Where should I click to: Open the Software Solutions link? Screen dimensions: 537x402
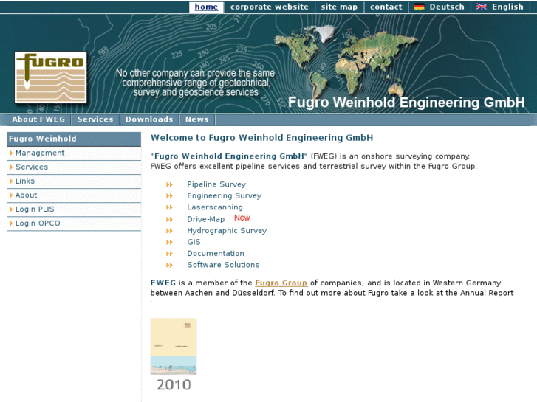(223, 265)
